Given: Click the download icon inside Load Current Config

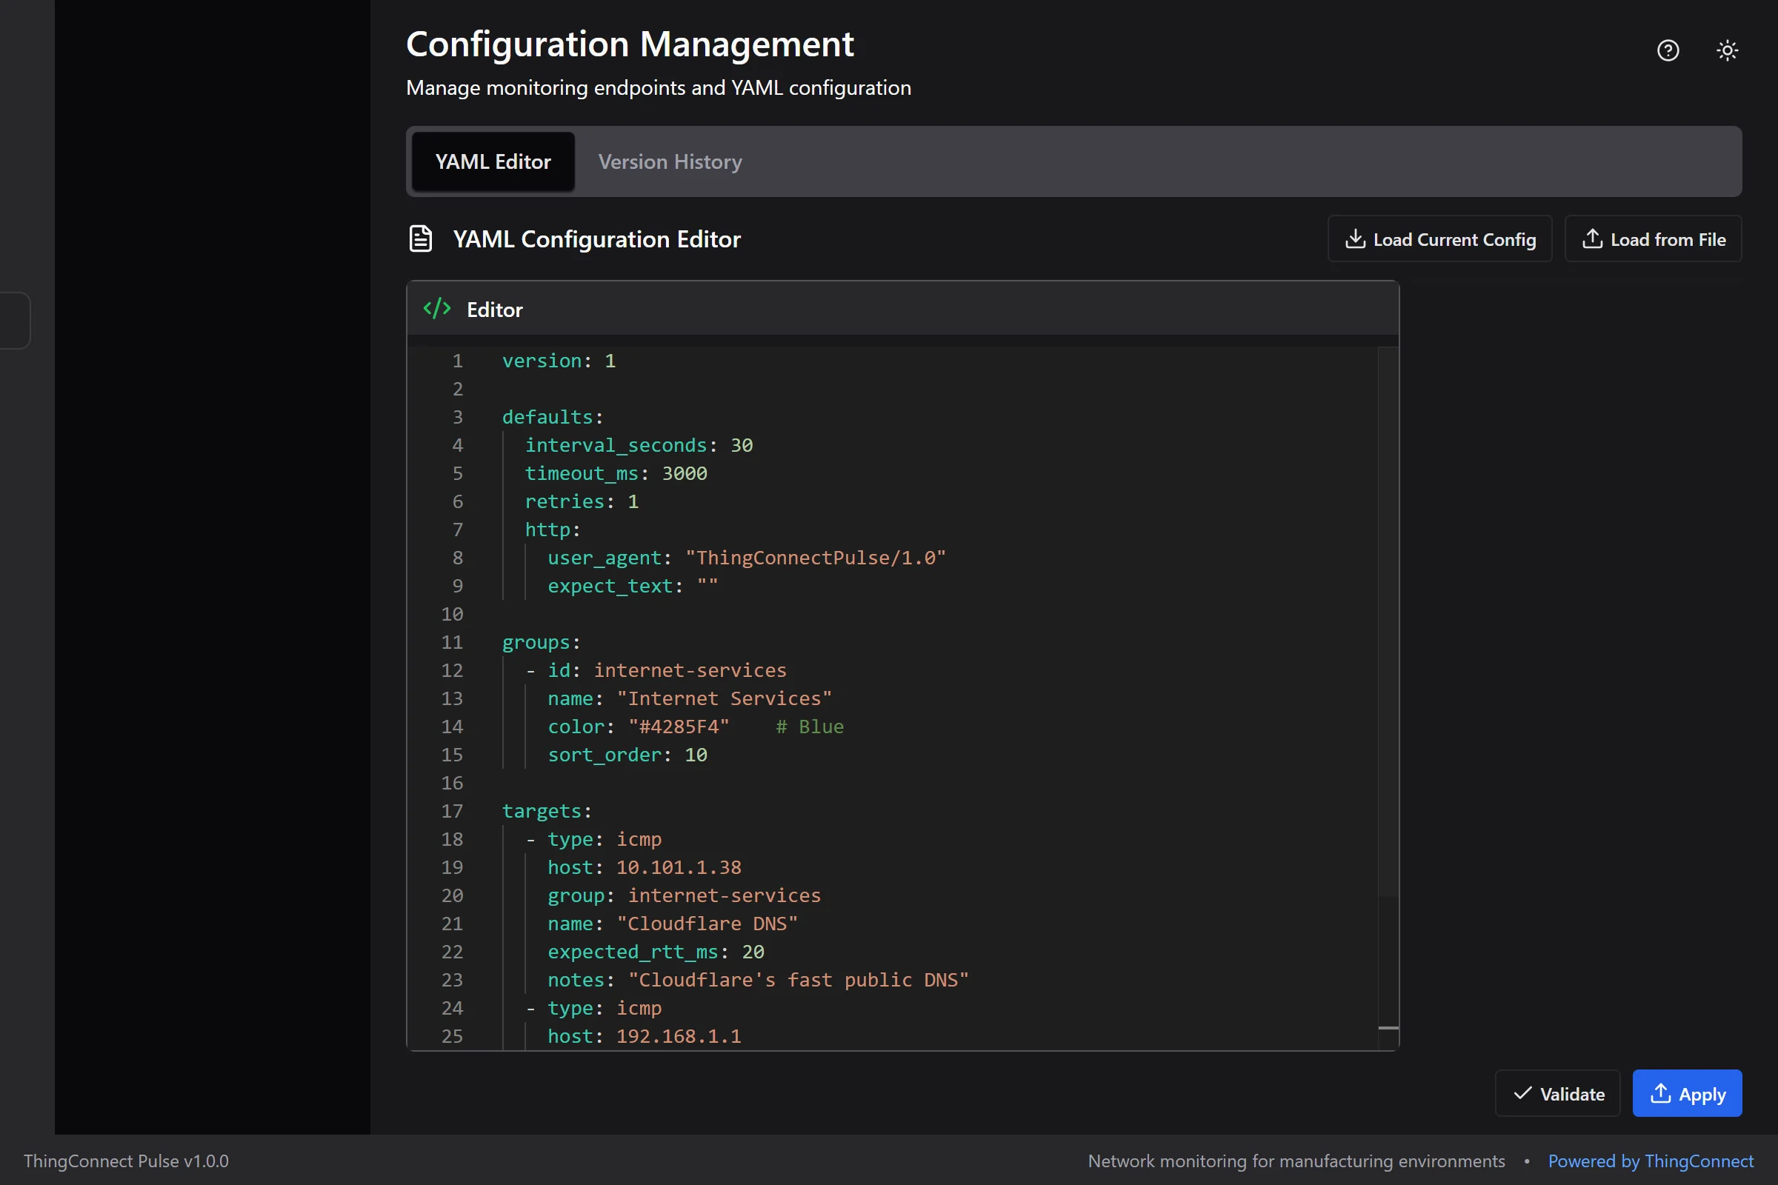Looking at the screenshot, I should [x=1356, y=238].
